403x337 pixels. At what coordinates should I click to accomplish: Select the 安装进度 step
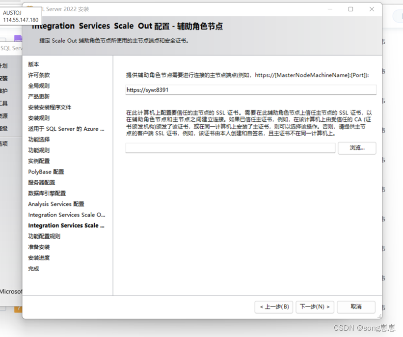(x=39, y=258)
